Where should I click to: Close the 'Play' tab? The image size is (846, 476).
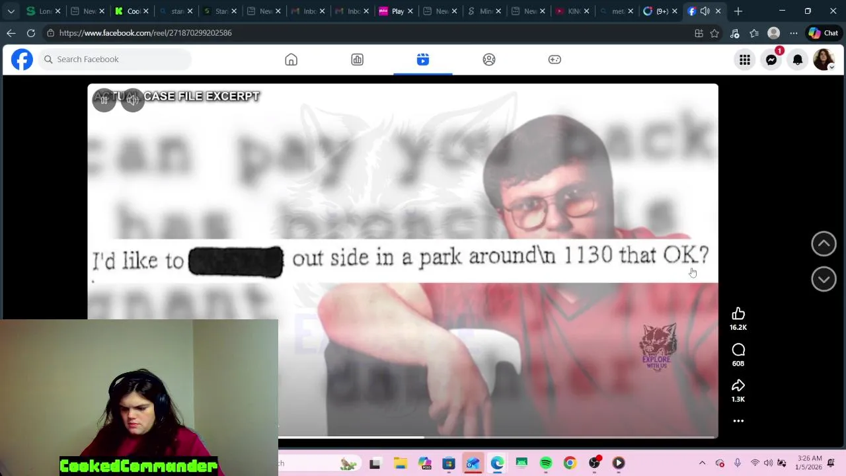[x=410, y=11]
